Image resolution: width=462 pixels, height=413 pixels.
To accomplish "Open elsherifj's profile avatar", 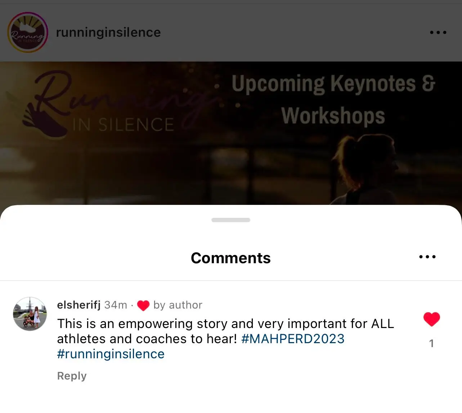I will coord(30,314).
